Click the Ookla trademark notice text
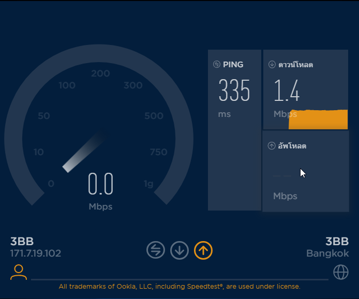 (x=179, y=287)
